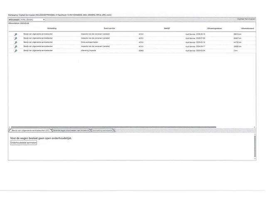Image resolution: width=266 pixels, height=199 pixels.
Task: Click the horizontal scrollbar thumb under the table
Action: 113,127
